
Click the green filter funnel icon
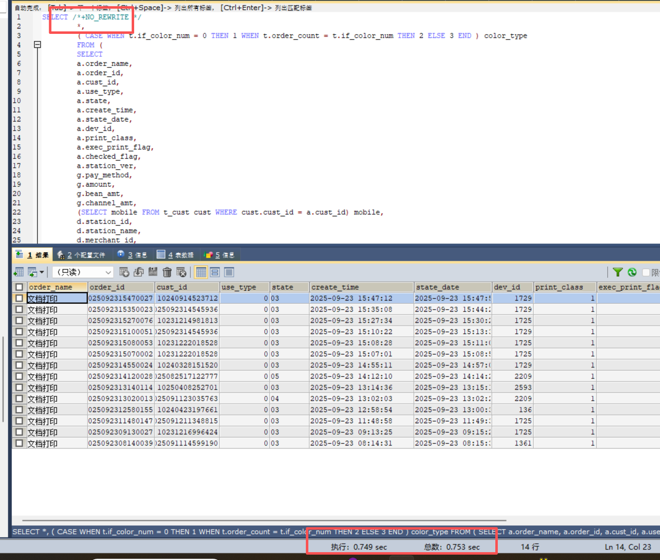[617, 272]
